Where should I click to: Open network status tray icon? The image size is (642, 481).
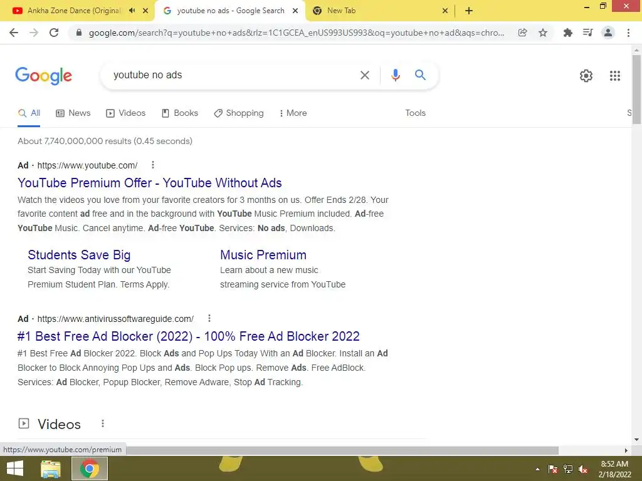point(568,469)
